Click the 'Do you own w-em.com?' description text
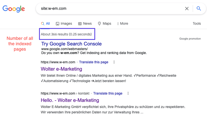Image resolution: width=207 pixels, height=118 pixels. pos(94,53)
